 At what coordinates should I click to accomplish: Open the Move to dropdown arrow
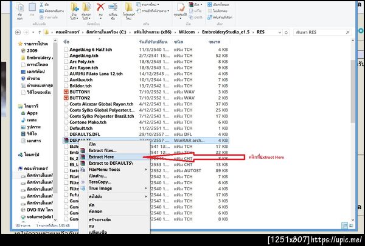[77, 19]
